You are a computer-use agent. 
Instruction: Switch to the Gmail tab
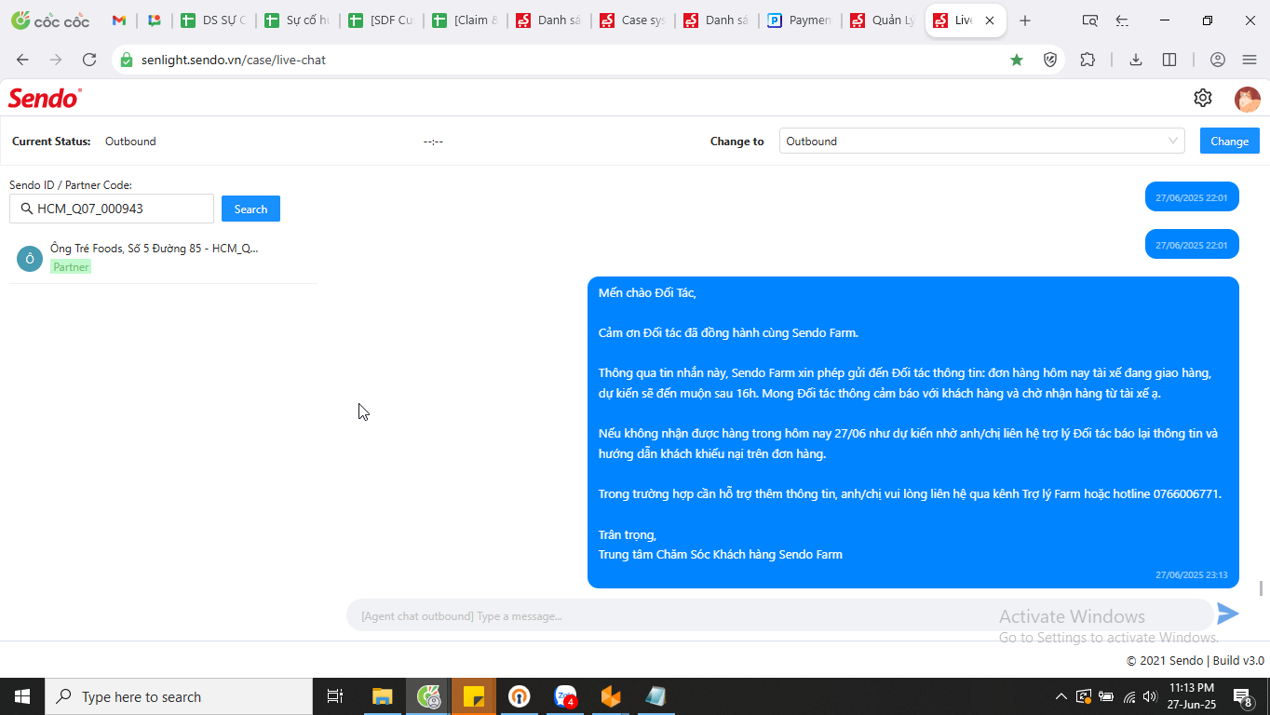[119, 20]
